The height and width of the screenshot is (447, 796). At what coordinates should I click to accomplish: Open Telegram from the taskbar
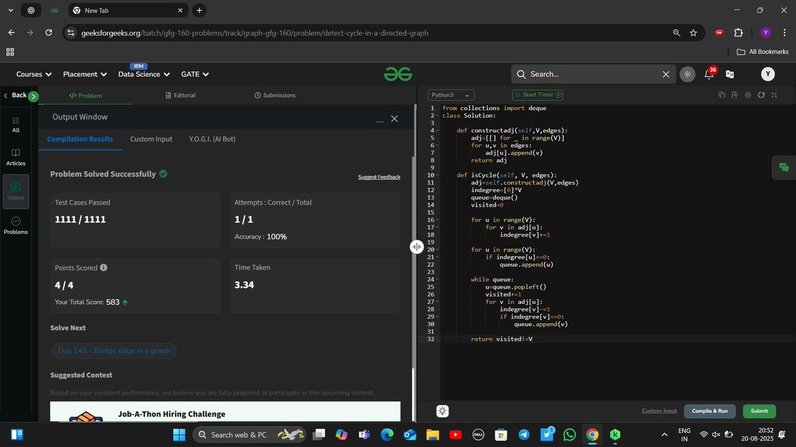(x=524, y=434)
